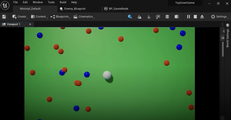Pause the running game simulation
Screen dimensions: 231x120
pos(188,17)
